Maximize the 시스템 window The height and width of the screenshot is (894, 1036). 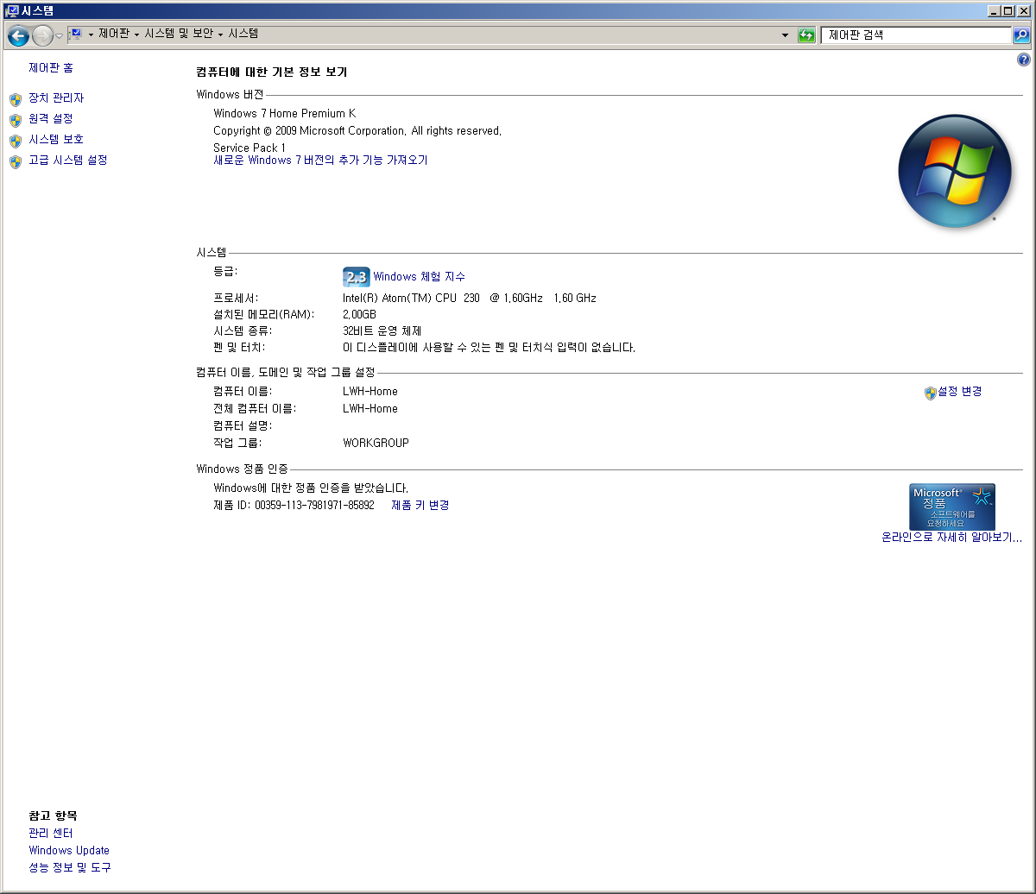[1008, 11]
